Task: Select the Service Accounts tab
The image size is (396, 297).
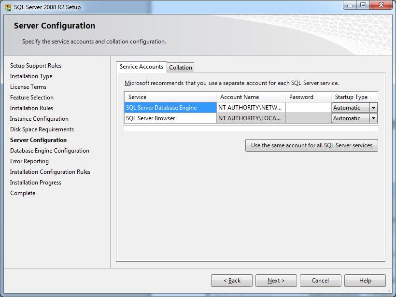Action: click(141, 67)
